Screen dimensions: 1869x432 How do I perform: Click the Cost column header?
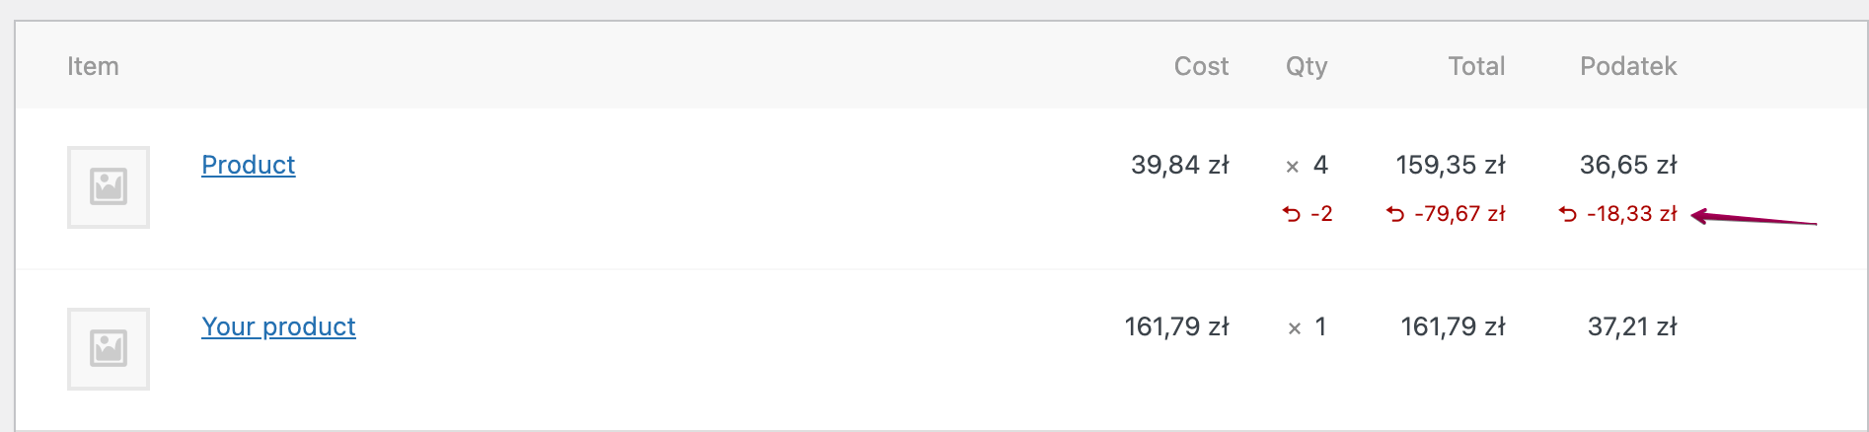pos(1201,66)
